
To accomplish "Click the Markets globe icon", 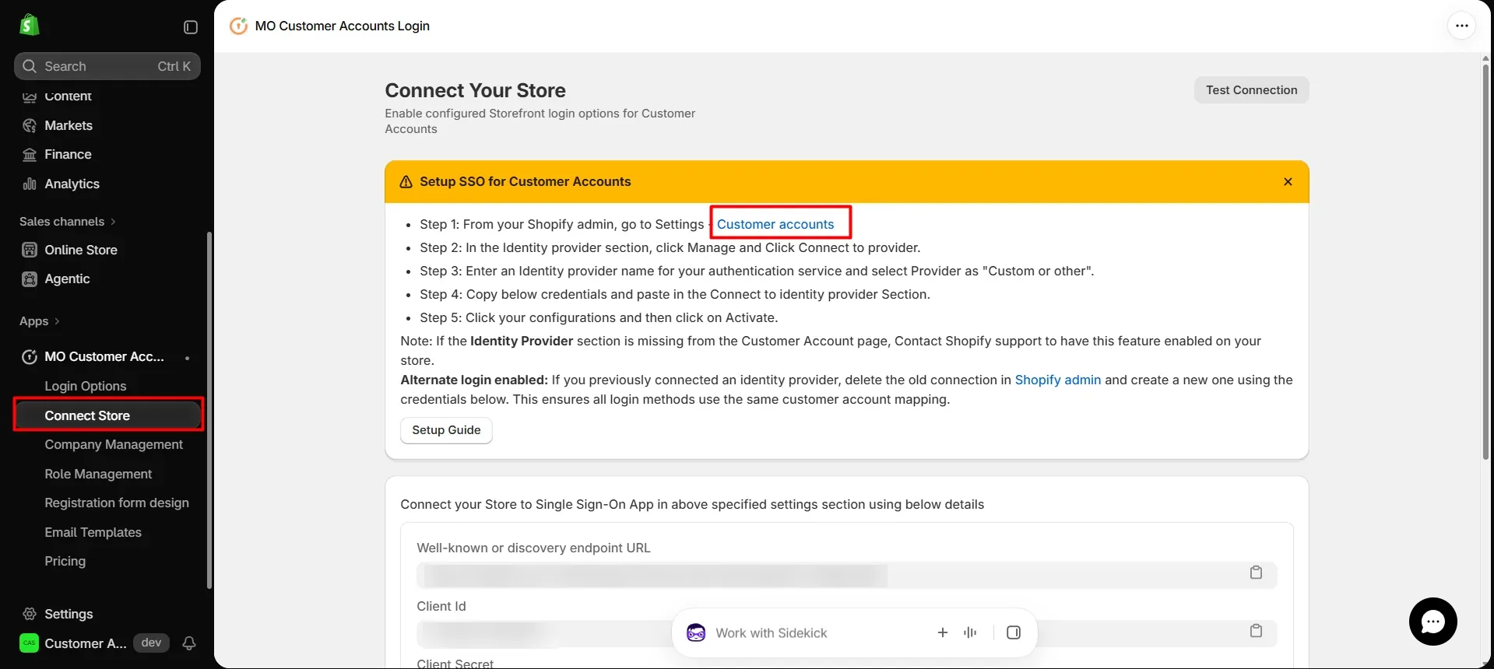I will click(x=30, y=125).
